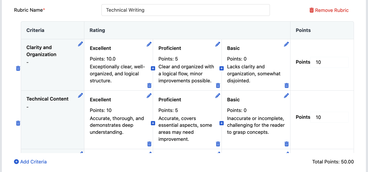
Task: Edit Proficient rating for Technical Content
Action: click(x=218, y=96)
